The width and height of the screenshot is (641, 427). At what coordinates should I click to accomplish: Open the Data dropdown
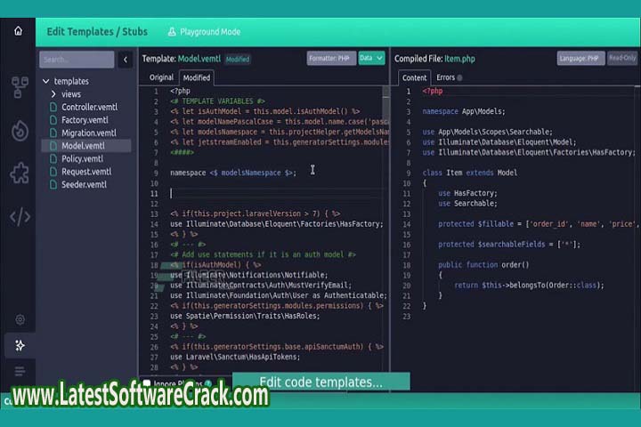[x=370, y=59]
